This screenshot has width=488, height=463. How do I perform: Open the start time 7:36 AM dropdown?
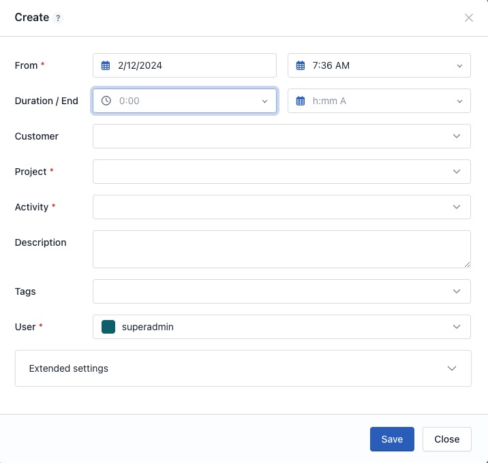[459, 65]
